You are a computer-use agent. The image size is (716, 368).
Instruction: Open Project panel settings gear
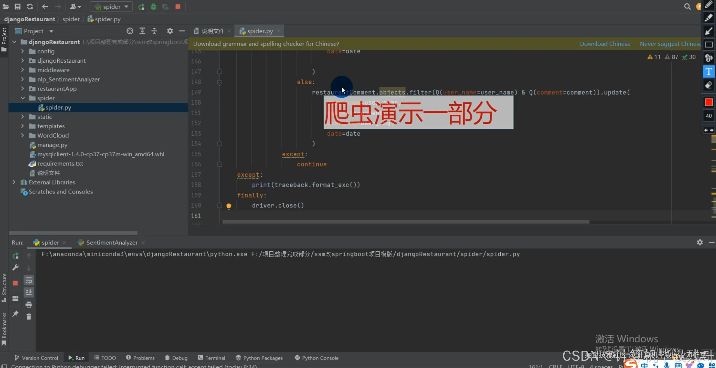pyautogui.click(x=170, y=31)
